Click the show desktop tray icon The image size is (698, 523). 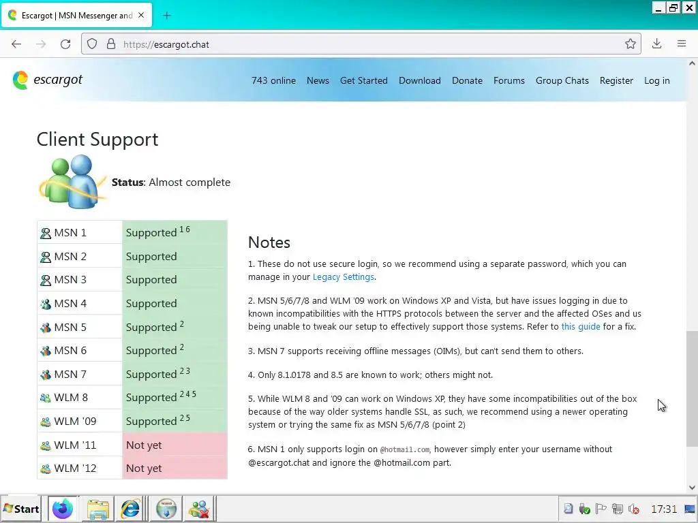tap(690, 509)
